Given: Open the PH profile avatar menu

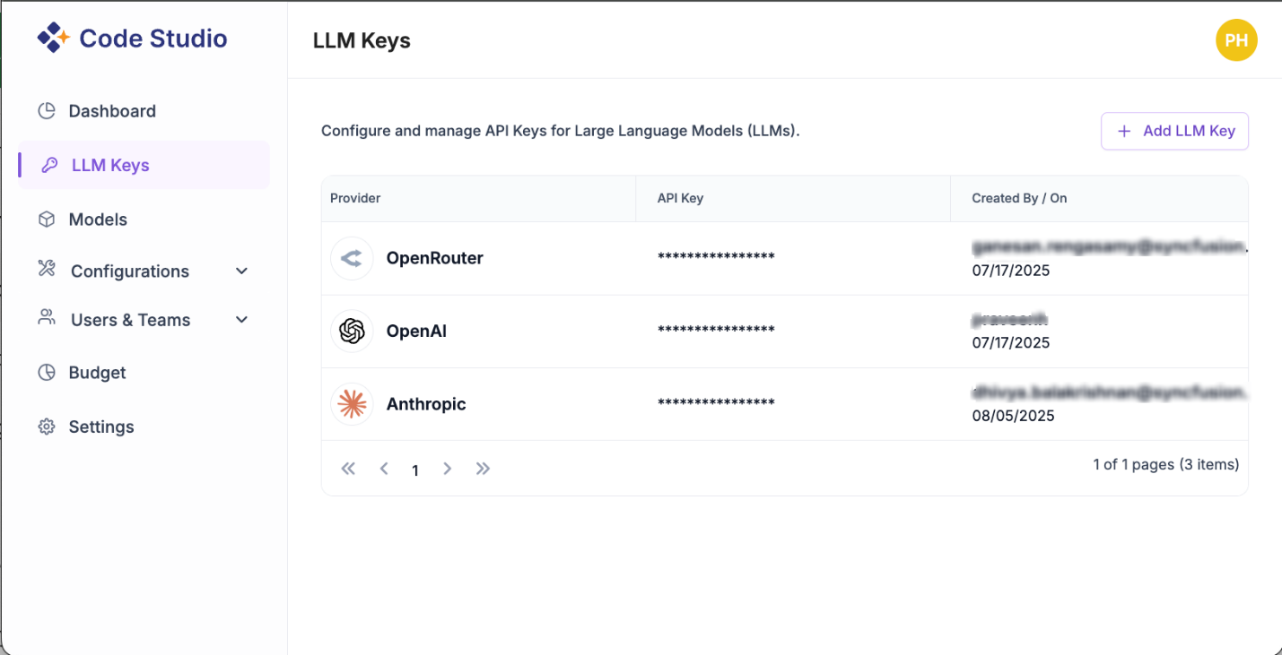Looking at the screenshot, I should tap(1236, 39).
